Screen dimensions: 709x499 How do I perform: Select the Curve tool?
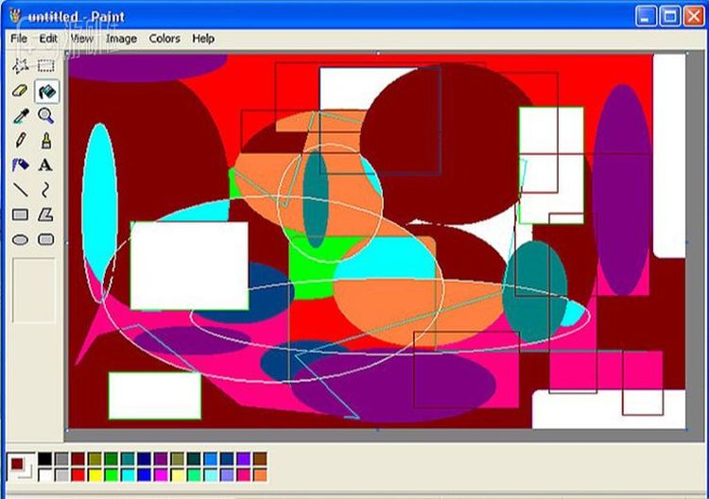45,190
